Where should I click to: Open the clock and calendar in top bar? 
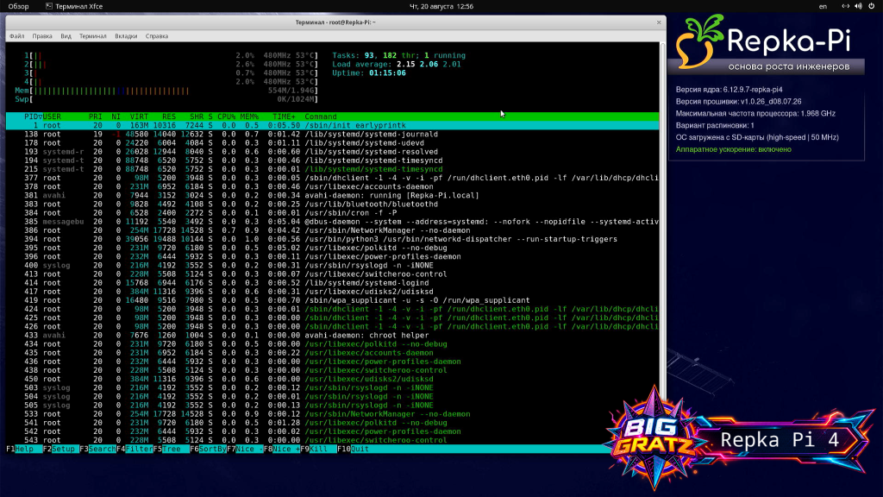441,6
